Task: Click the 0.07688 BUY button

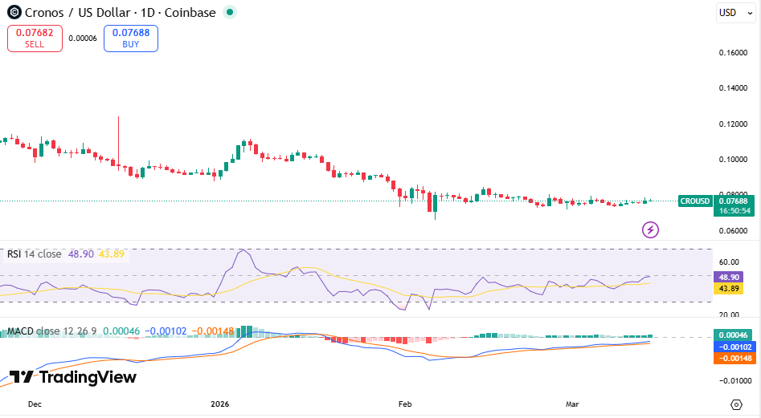Action: (x=131, y=39)
